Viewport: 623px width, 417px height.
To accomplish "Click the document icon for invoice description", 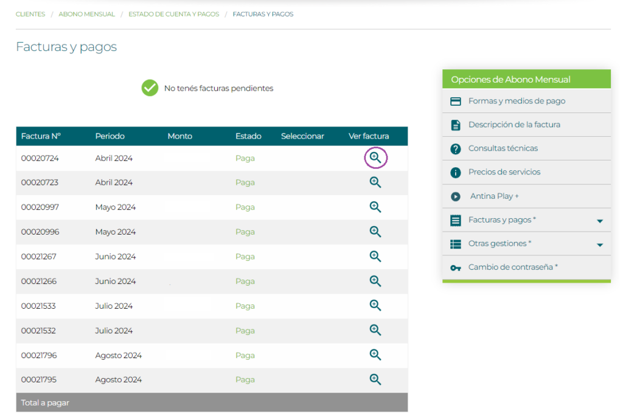I will [455, 125].
